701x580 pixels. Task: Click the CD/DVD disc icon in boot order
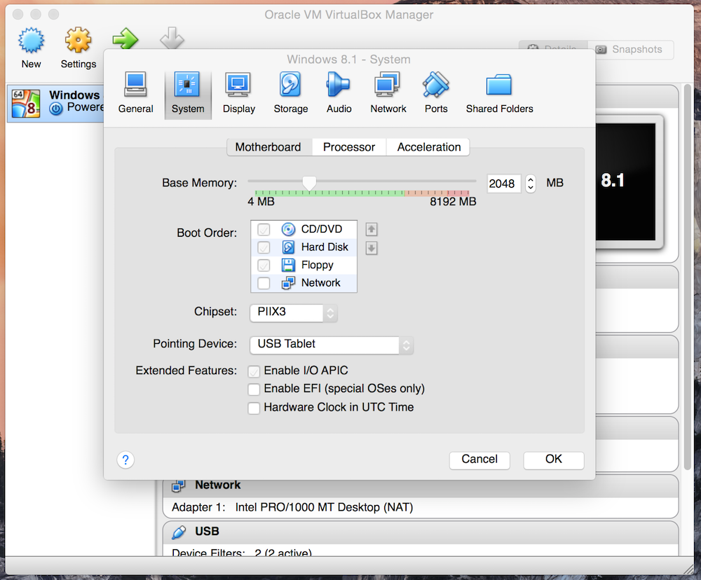288,229
